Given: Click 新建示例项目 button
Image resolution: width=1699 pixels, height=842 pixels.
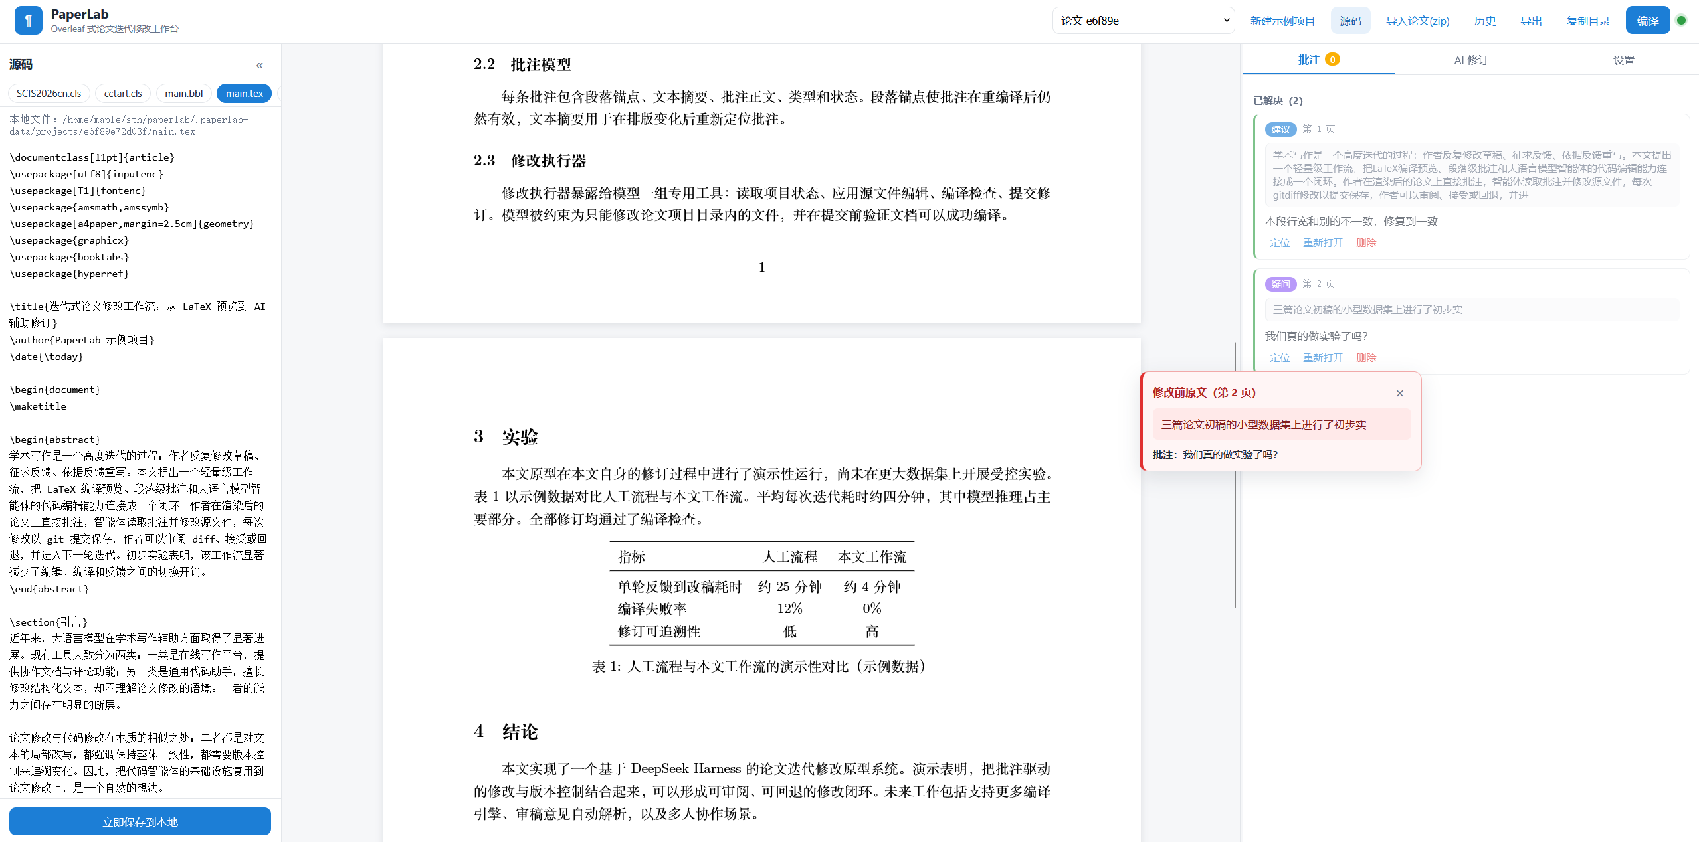Looking at the screenshot, I should coord(1282,21).
